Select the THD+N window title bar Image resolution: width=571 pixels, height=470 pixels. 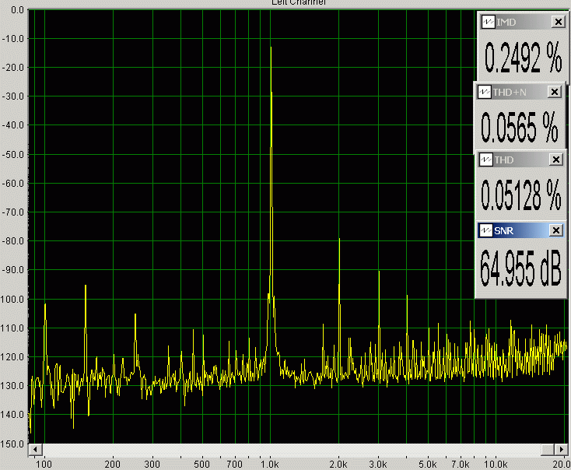click(520, 92)
